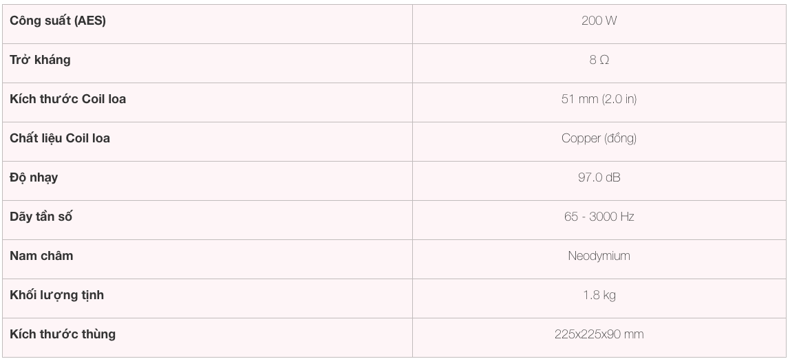Select the 200 W power value
This screenshot has width=790, height=359.
tap(599, 21)
